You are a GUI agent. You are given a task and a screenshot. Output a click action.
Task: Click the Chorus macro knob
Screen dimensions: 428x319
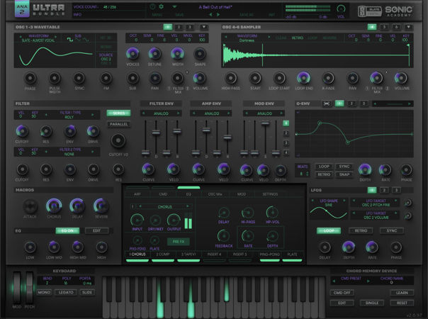(54, 205)
